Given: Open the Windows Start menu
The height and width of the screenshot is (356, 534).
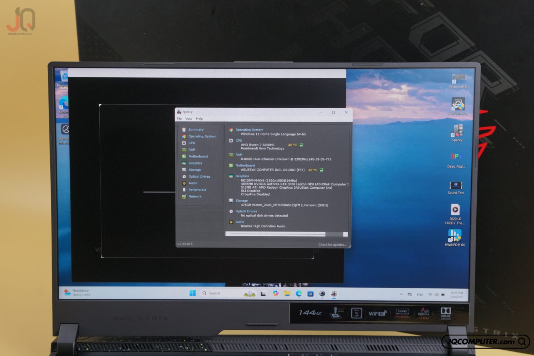Looking at the screenshot, I should [x=193, y=293].
